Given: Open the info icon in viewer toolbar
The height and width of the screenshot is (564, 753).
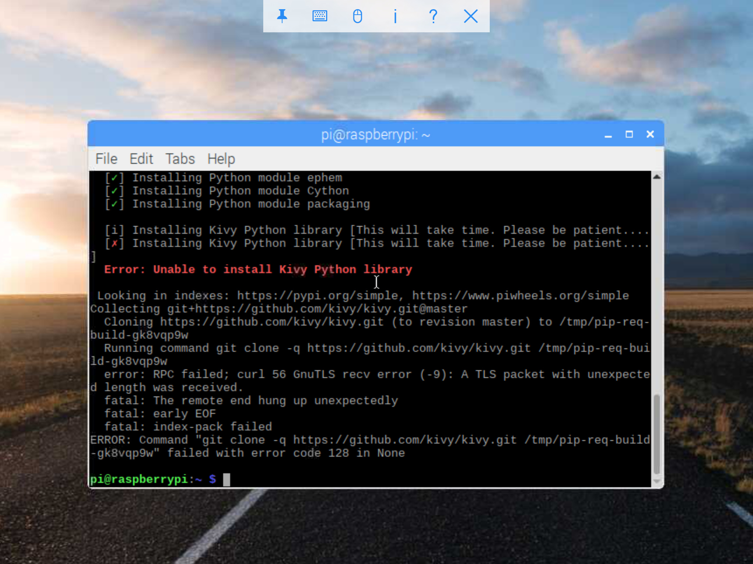Looking at the screenshot, I should tap(395, 16).
